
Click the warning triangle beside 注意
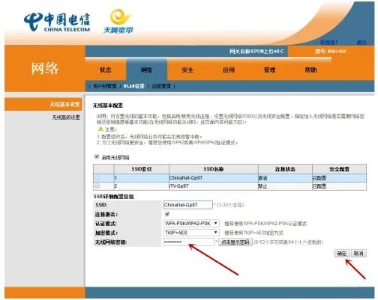[x=100, y=129]
